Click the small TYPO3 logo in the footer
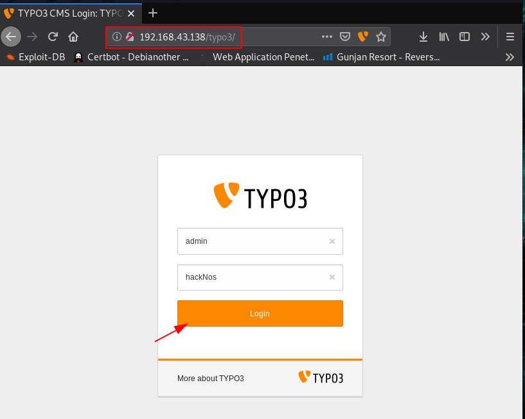 (321, 377)
